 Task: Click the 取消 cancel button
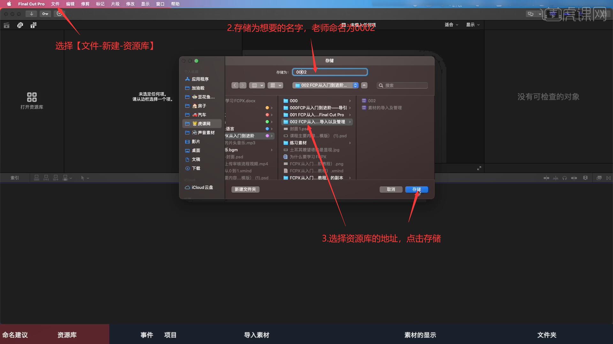(391, 189)
